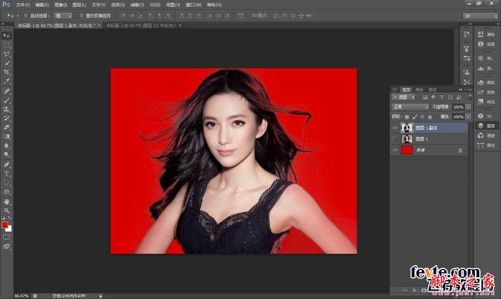The height and width of the screenshot is (299, 501).
Task: Select the Blur tool
Action: coord(6,145)
